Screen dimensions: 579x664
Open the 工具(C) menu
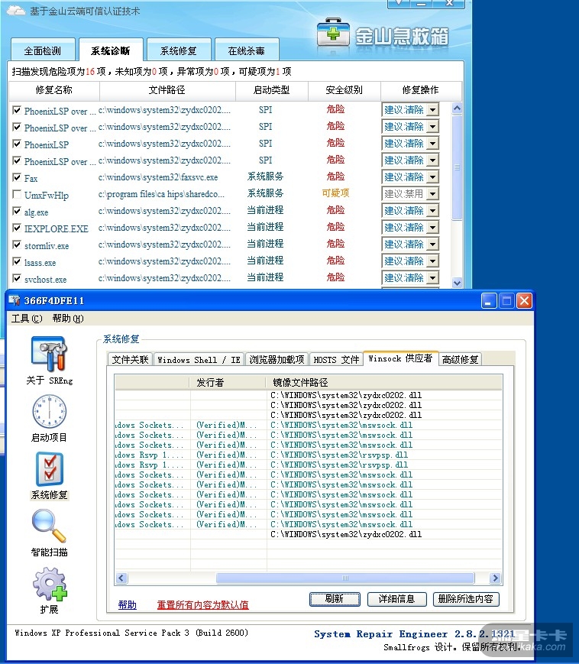(x=27, y=319)
